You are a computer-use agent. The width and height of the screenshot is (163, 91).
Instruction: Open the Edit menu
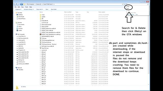(x=19, y=7)
